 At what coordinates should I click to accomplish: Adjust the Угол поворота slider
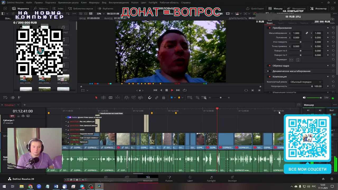point(301,42)
